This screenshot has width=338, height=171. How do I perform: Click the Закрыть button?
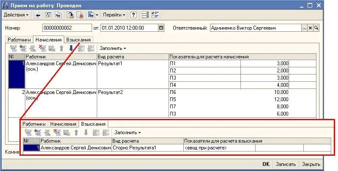311,164
